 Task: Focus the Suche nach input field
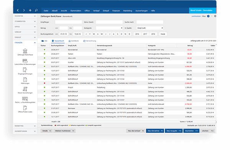coord(150,22)
